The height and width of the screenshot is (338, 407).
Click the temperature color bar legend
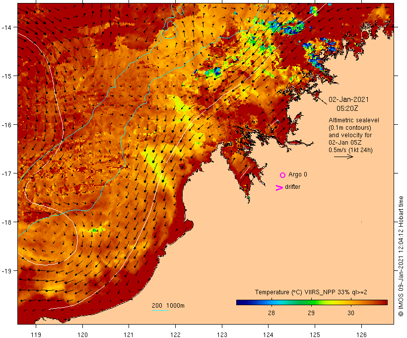(312, 302)
